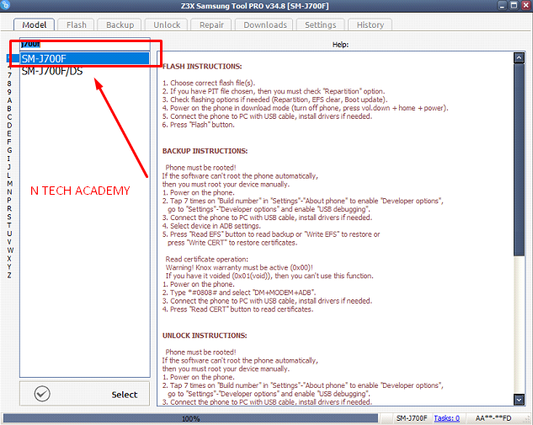The height and width of the screenshot is (425, 533).
Task: Jump to letter D in model index
Action: (9, 126)
